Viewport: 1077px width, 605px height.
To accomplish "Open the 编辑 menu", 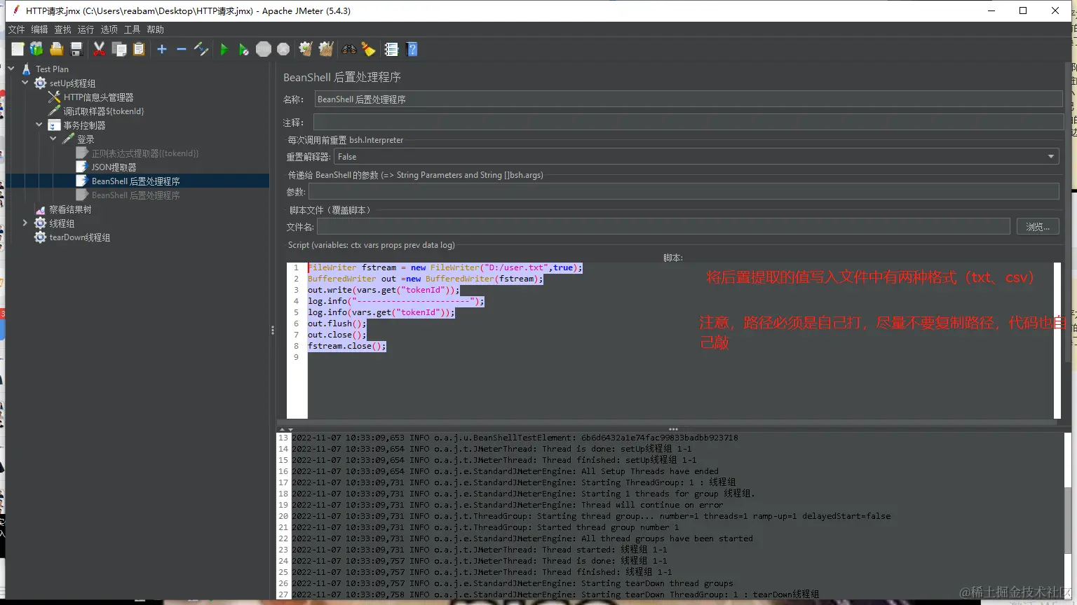I will click(39, 29).
